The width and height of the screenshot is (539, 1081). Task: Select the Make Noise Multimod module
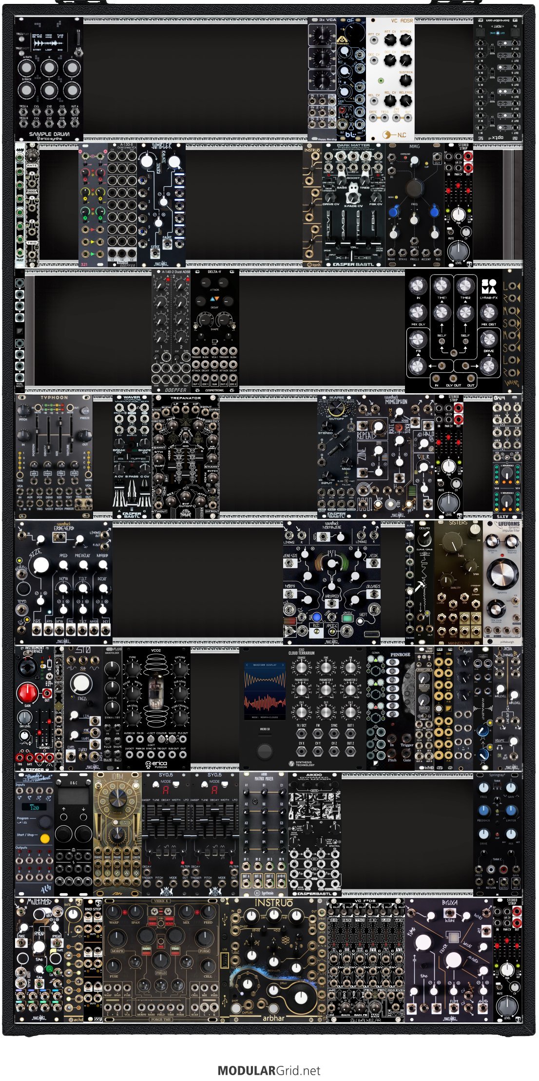[x=39, y=959]
